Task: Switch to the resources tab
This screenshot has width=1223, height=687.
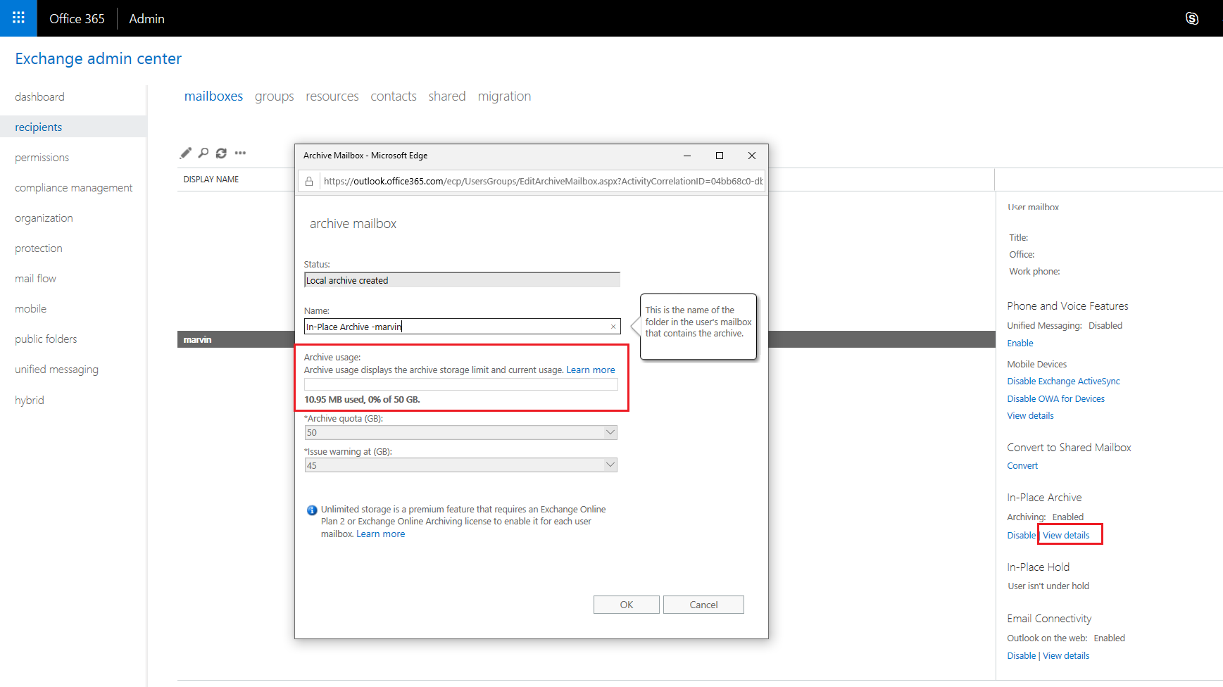Action: click(x=332, y=96)
